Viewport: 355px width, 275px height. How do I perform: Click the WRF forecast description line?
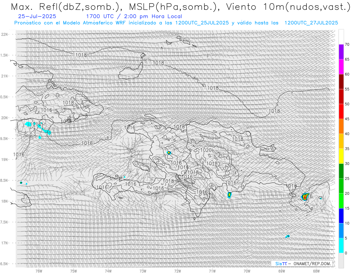(x=176, y=23)
